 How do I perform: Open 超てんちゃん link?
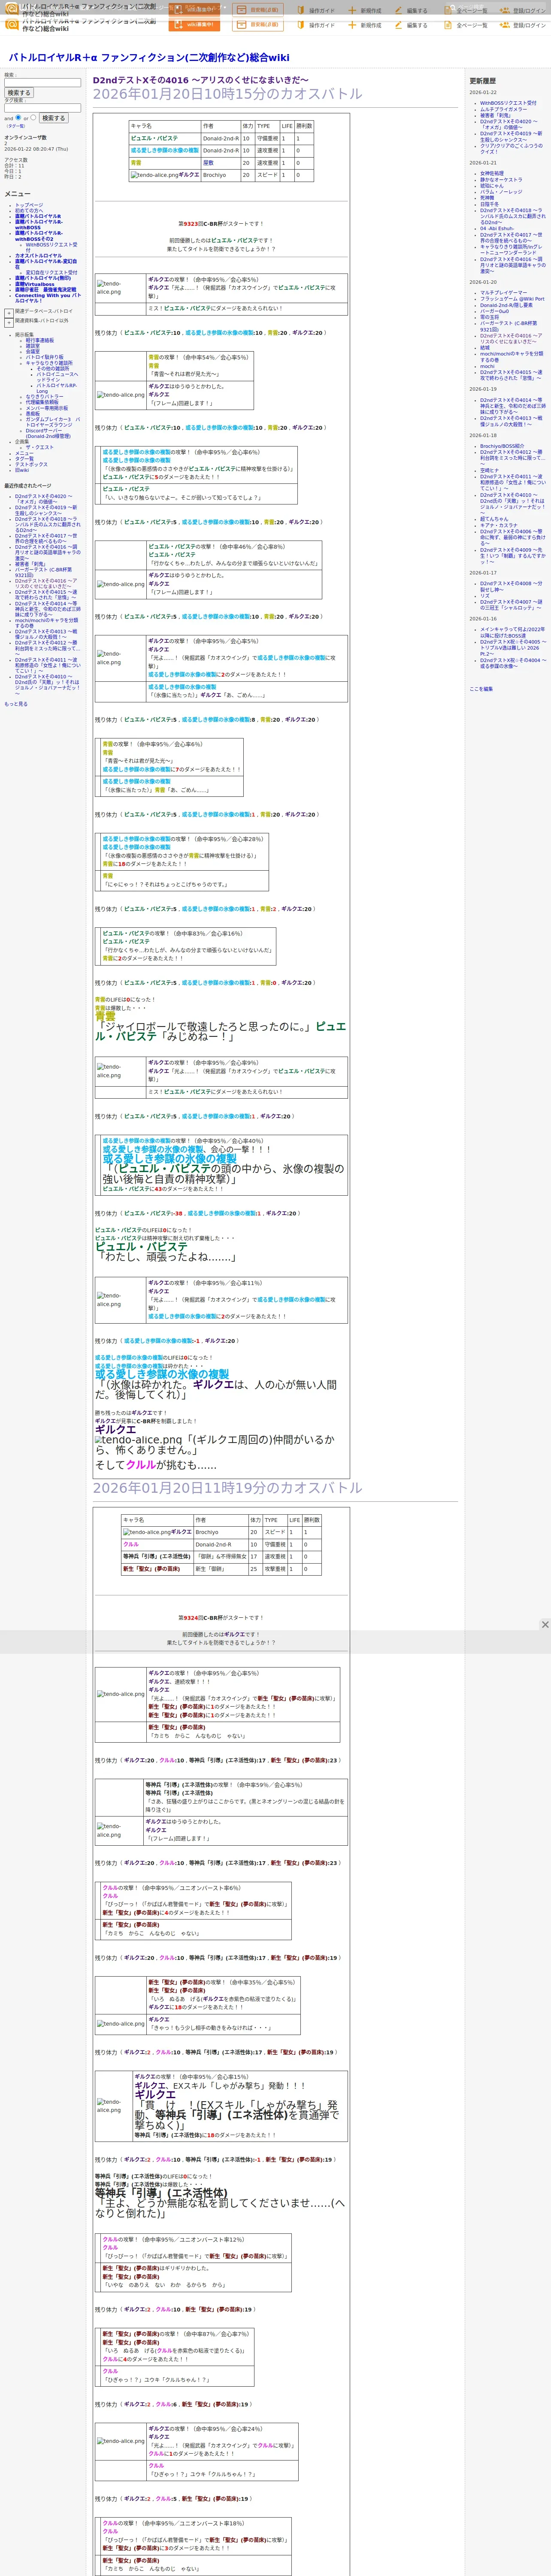494,519
